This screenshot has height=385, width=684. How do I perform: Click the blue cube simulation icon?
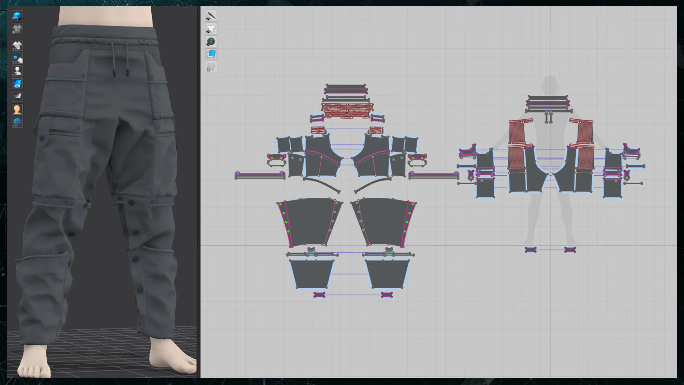click(x=17, y=16)
